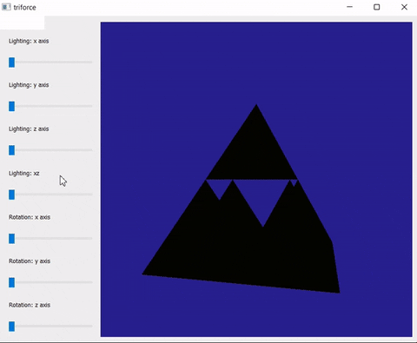
Task: Click the 'Lighting: y axis' label
Action: click(x=29, y=85)
